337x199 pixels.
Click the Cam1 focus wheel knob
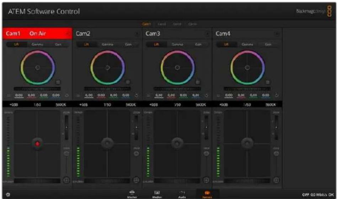click(66, 153)
